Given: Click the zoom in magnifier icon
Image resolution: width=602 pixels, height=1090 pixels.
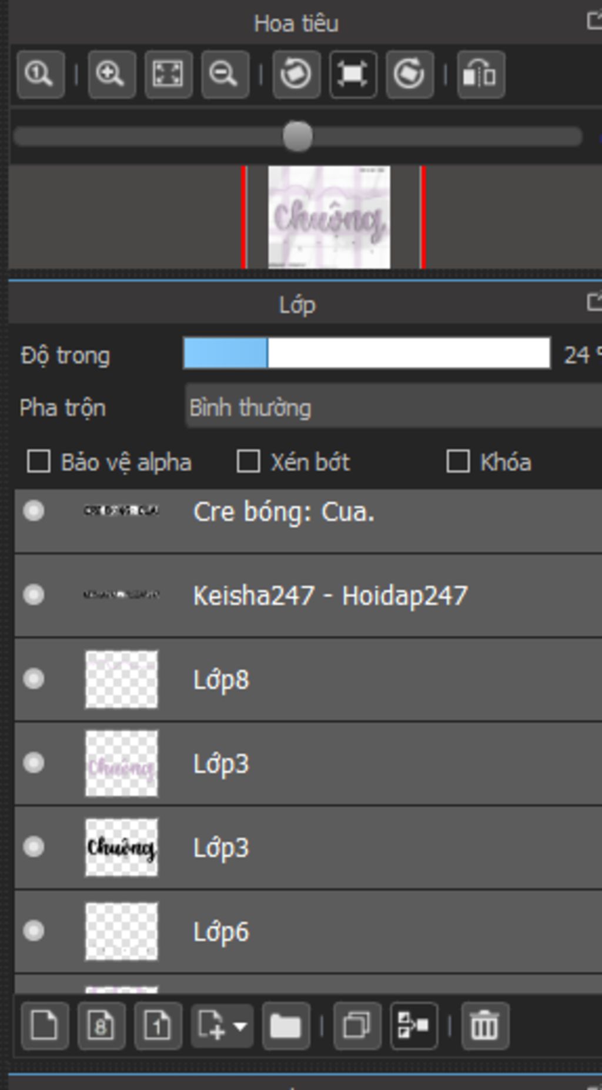Looking at the screenshot, I should [111, 75].
